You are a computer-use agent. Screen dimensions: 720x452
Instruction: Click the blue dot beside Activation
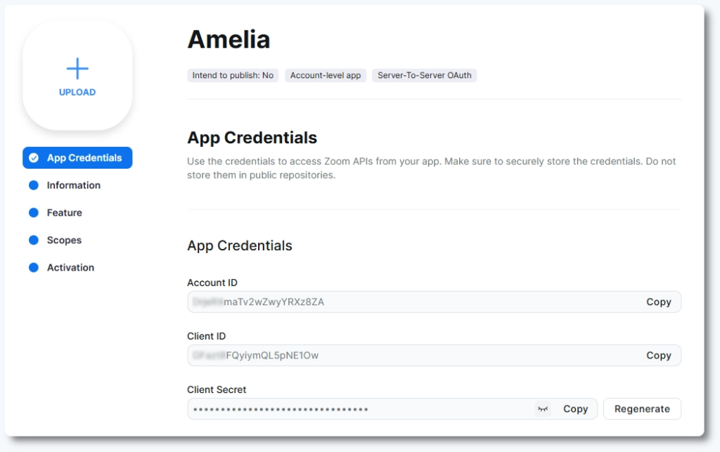point(33,268)
